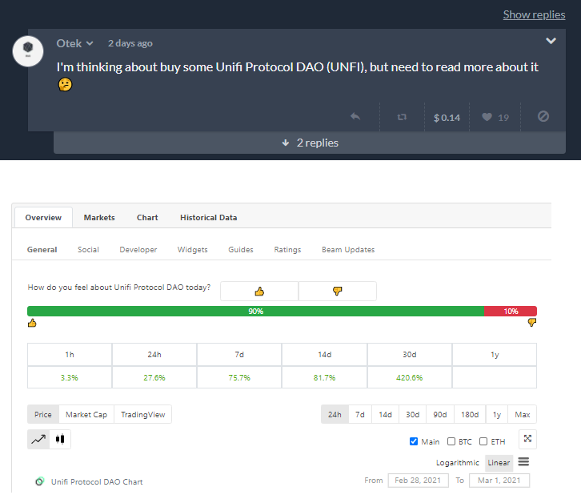Screen dimensions: 581x495
Task: Select the Widgets sub-tab
Action: coord(192,250)
